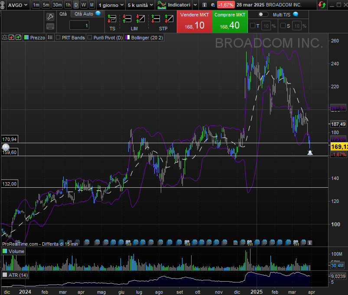Open the 5 k unità dropdown
348x295 pixels.
click(x=140, y=5)
